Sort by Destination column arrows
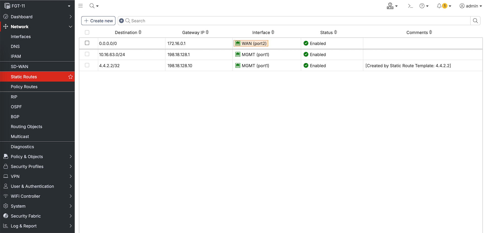This screenshot has height=233, width=487. [x=140, y=32]
